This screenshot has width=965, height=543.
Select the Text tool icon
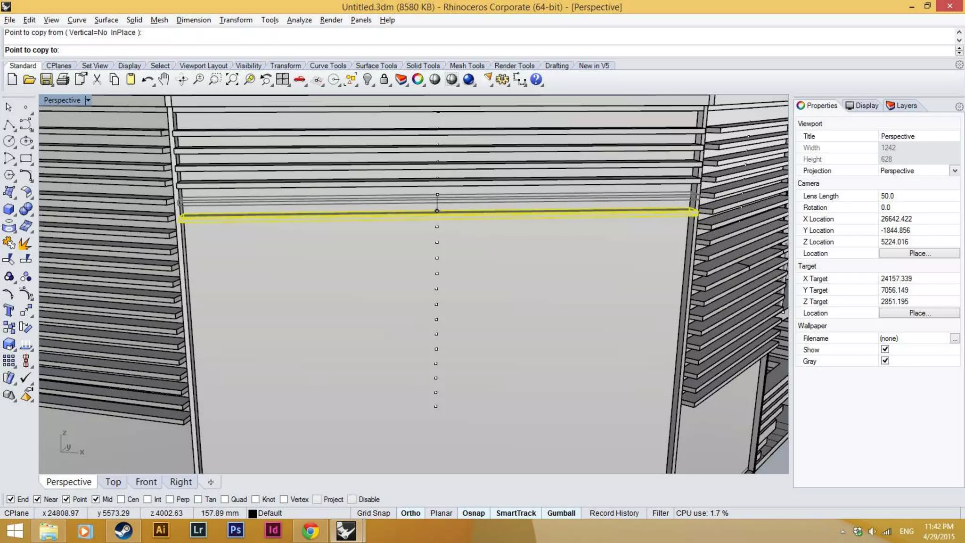click(8, 310)
